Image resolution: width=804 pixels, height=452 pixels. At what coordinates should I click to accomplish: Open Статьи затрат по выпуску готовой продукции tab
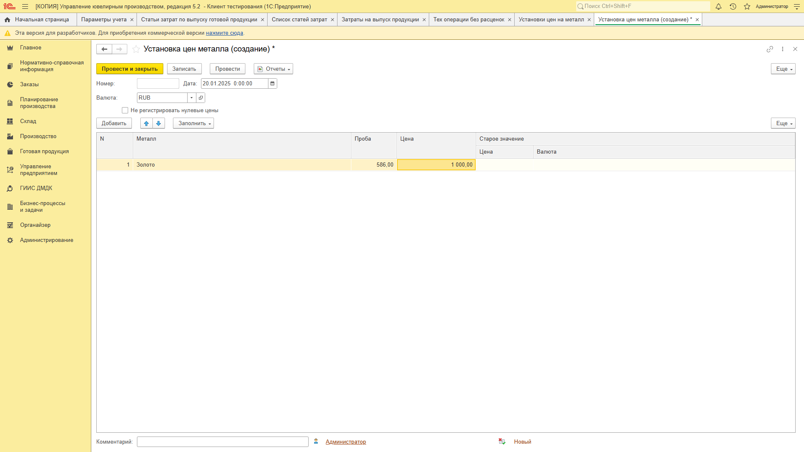(199, 20)
